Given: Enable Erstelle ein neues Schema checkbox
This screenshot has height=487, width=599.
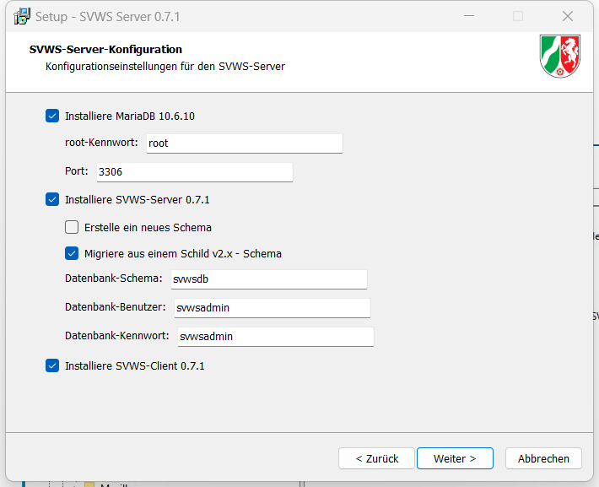Looking at the screenshot, I should click(72, 227).
